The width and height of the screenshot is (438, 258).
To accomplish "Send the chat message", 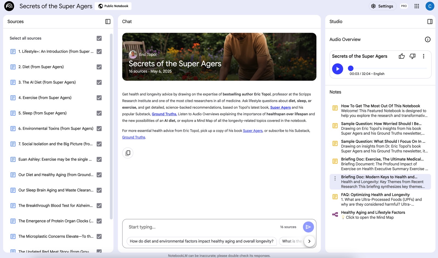I will (x=308, y=227).
